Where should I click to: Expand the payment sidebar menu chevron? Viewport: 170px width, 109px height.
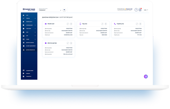[x=35, y=39]
